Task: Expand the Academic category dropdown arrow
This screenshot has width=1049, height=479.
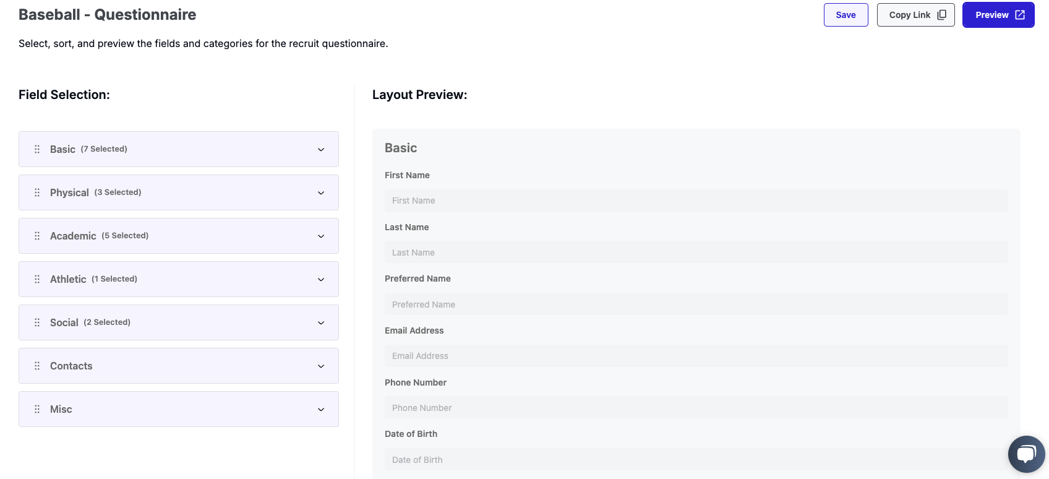Action: [321, 236]
